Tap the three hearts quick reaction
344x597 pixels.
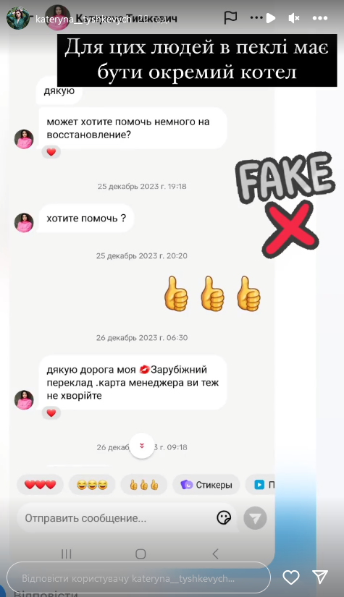pyautogui.click(x=40, y=485)
